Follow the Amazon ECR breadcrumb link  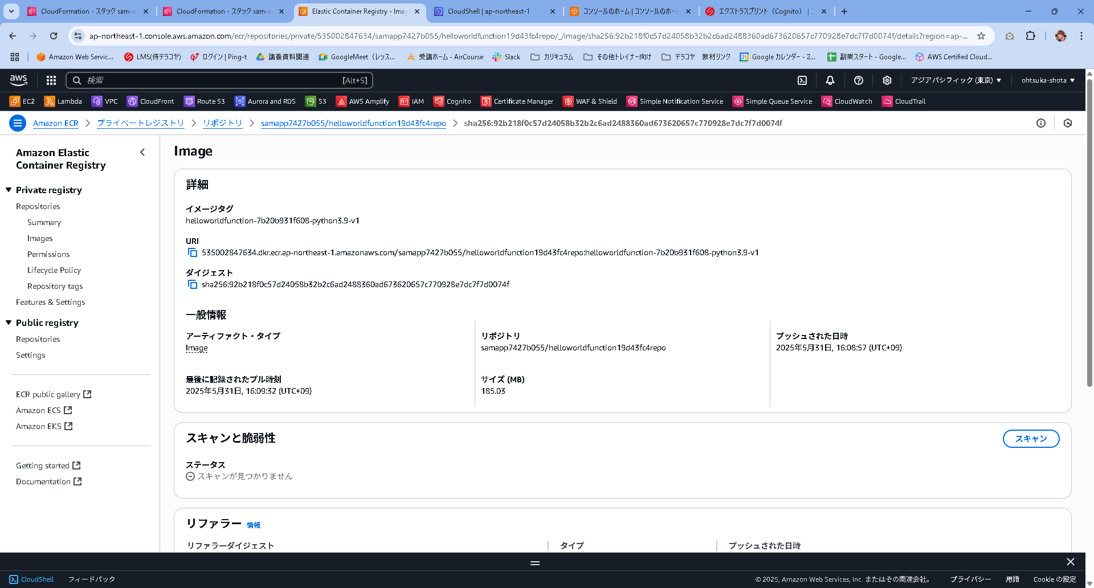click(56, 123)
